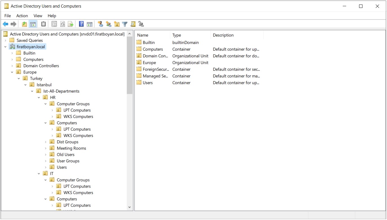Select the Europe entry in the right list

(149, 63)
